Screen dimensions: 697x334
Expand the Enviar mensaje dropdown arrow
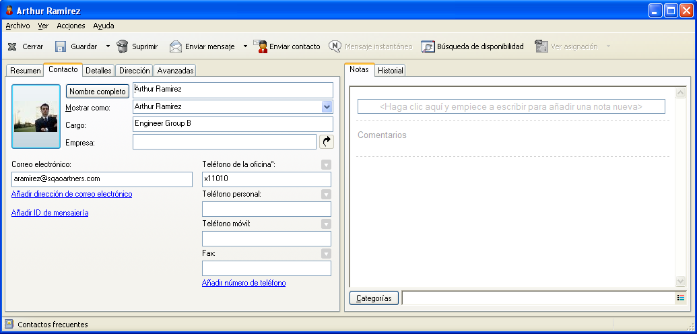pyautogui.click(x=245, y=46)
